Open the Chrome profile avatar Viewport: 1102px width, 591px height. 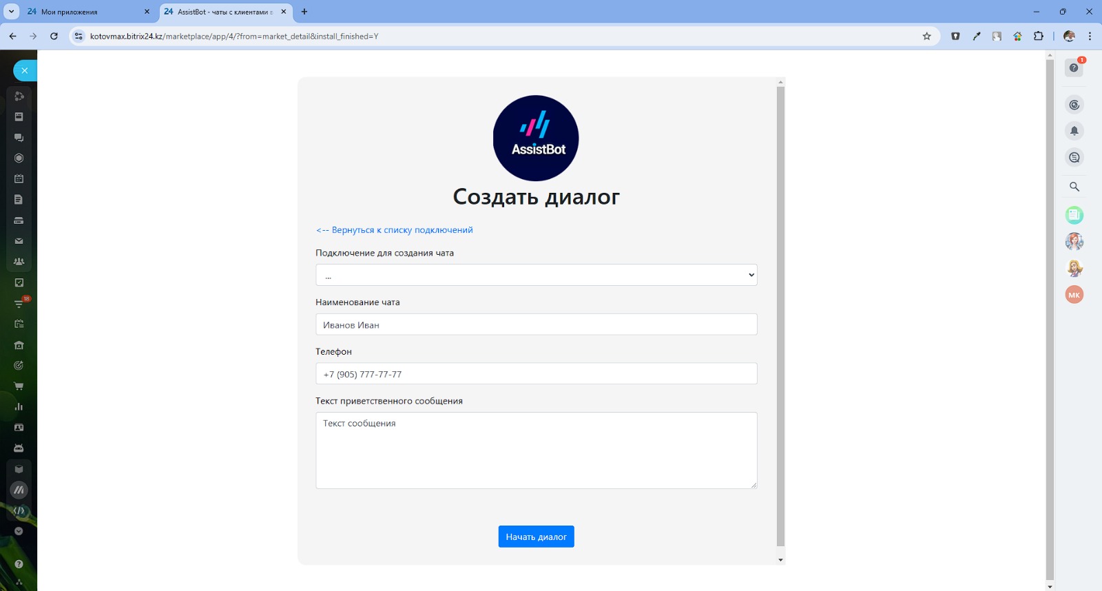[x=1069, y=36]
